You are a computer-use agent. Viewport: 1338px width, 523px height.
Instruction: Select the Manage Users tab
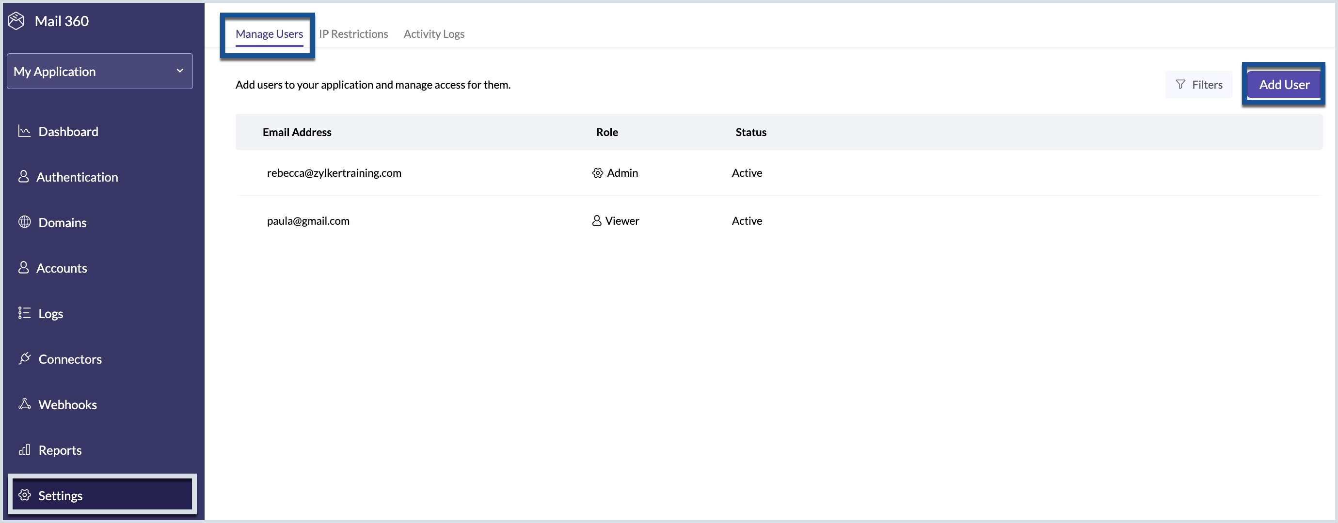point(269,34)
